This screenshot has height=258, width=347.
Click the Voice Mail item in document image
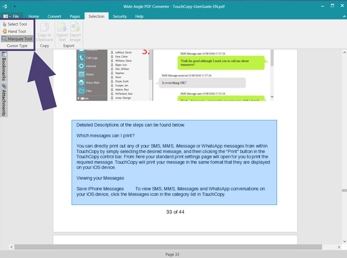[89, 83]
